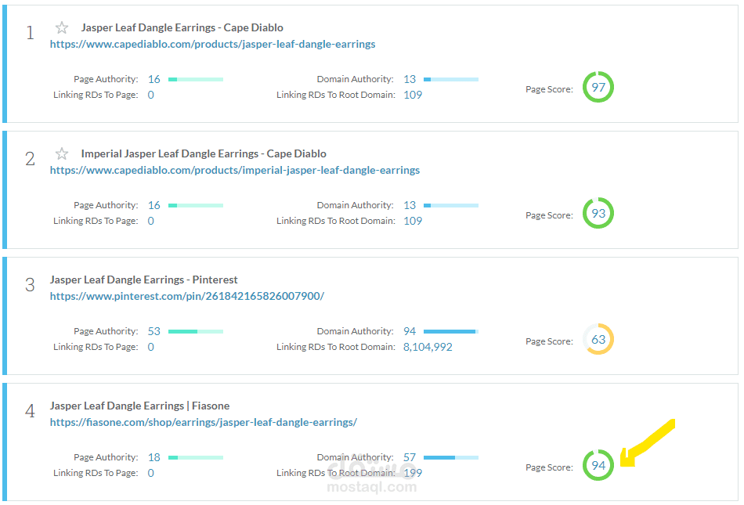The height and width of the screenshot is (505, 744).
Task: Click the Page Score 97 circle
Action: pos(598,88)
